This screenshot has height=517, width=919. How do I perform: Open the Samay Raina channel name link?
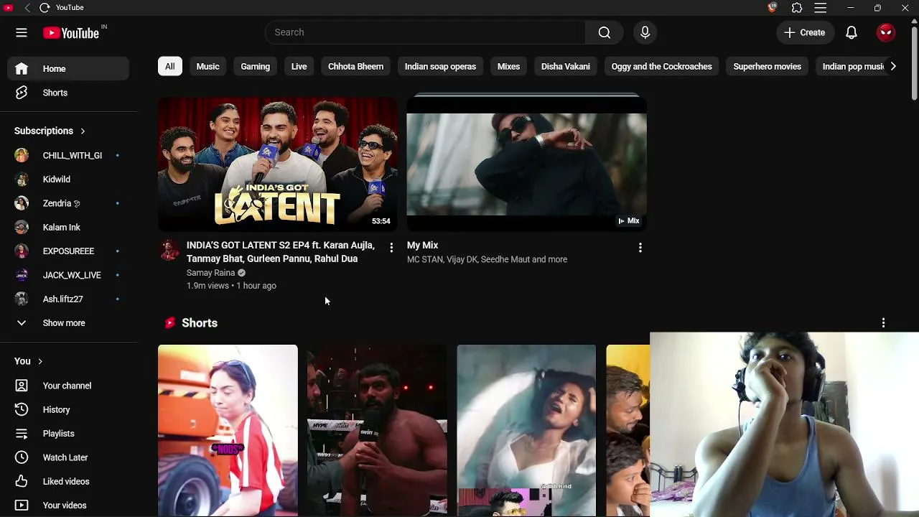(x=210, y=273)
